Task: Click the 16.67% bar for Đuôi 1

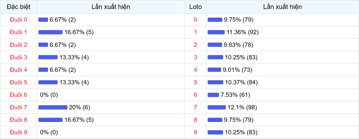Action: pyautogui.click(x=50, y=32)
